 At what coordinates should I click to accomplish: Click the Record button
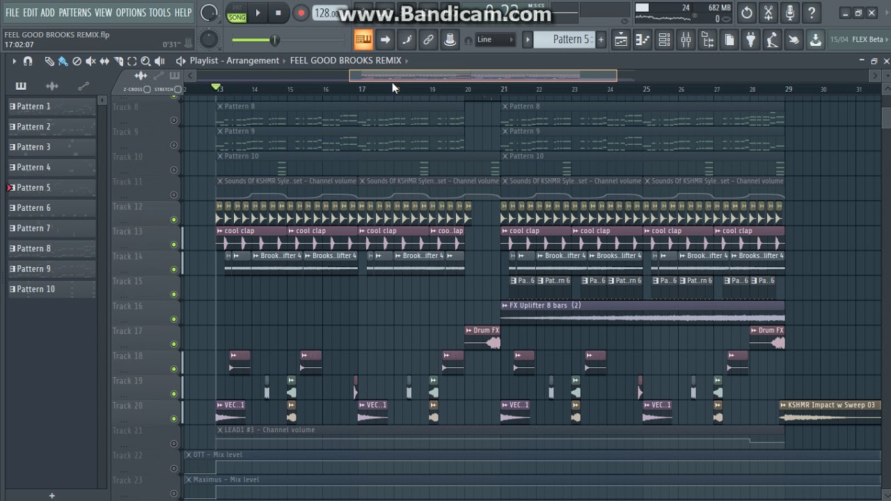point(301,13)
